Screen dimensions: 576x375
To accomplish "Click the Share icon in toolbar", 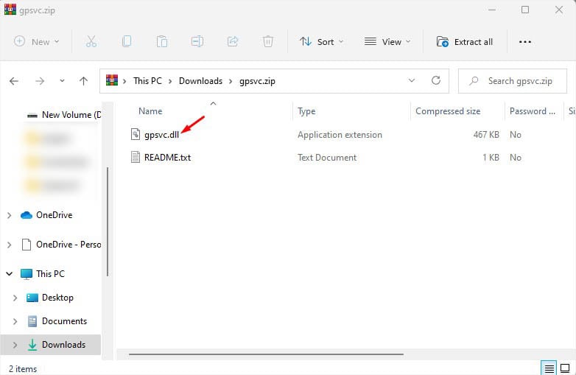I will click(x=233, y=41).
